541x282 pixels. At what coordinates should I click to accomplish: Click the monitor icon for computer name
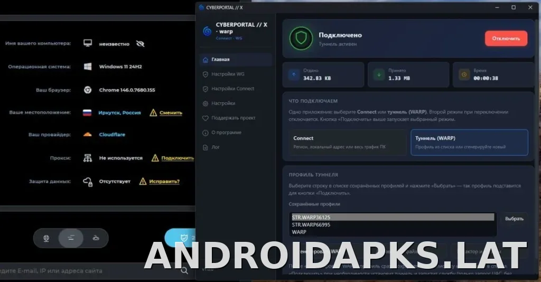click(x=88, y=43)
